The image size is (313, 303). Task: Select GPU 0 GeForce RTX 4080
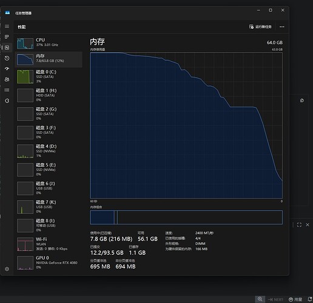49,262
